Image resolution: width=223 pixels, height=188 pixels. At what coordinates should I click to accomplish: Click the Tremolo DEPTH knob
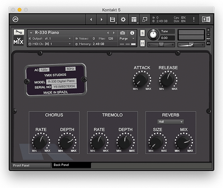coord(126,142)
